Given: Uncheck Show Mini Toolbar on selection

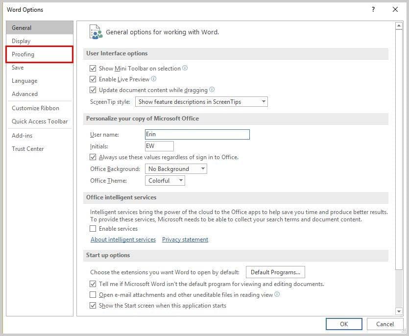Looking at the screenshot, I should coord(93,69).
